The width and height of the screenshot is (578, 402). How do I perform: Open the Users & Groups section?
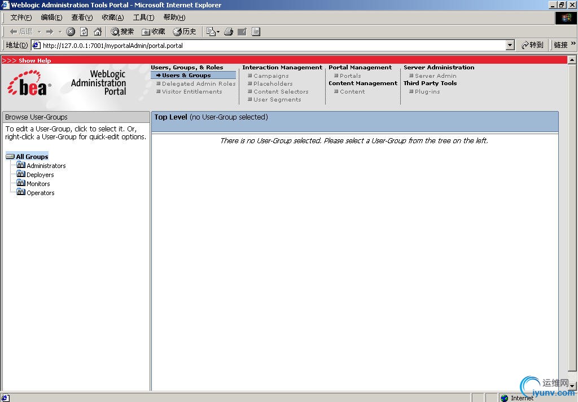coord(186,75)
